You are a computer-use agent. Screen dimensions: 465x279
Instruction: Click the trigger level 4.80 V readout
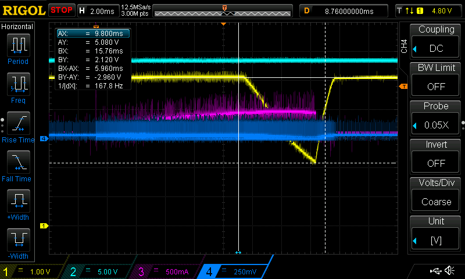pyautogui.click(x=442, y=11)
